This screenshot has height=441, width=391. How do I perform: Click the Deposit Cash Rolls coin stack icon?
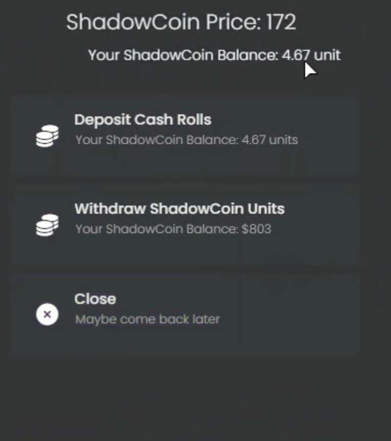[47, 136]
